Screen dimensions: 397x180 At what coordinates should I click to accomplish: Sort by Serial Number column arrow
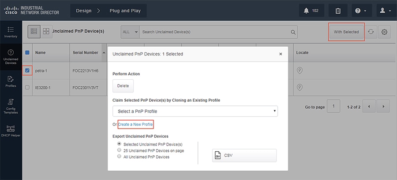tap(104, 53)
